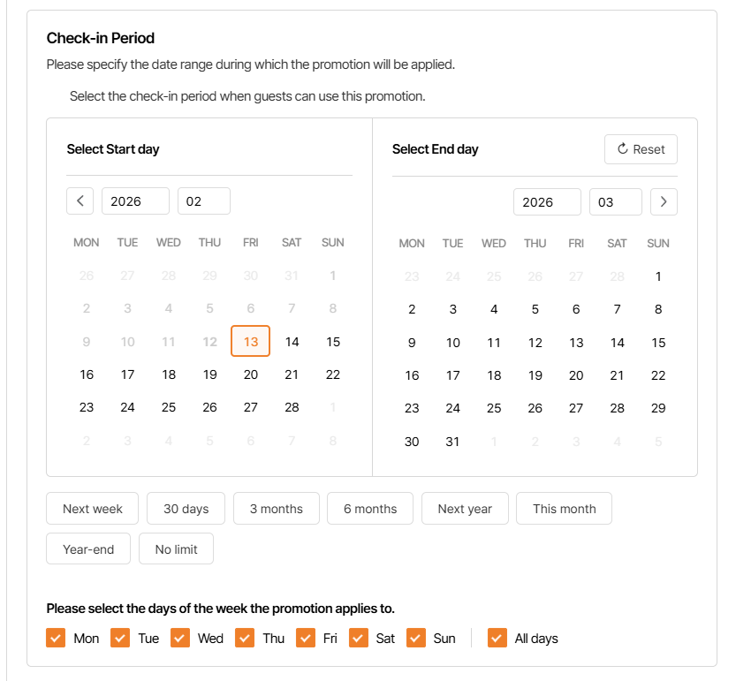Image resolution: width=736 pixels, height=681 pixels.
Task: Click the start calendar year field 2026
Action: pyautogui.click(x=135, y=201)
